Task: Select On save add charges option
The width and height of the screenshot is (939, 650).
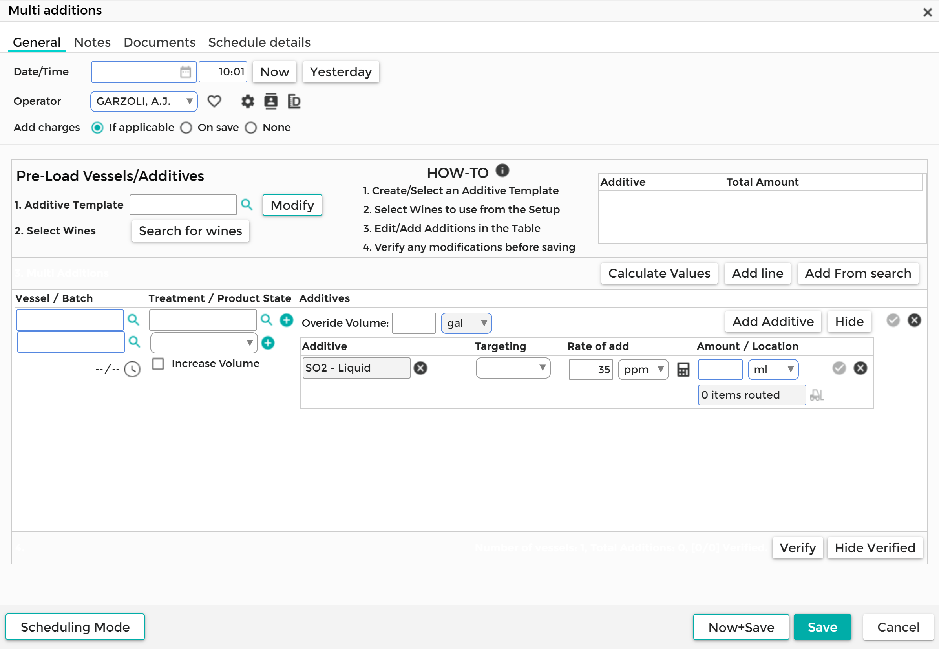Action: [x=186, y=128]
